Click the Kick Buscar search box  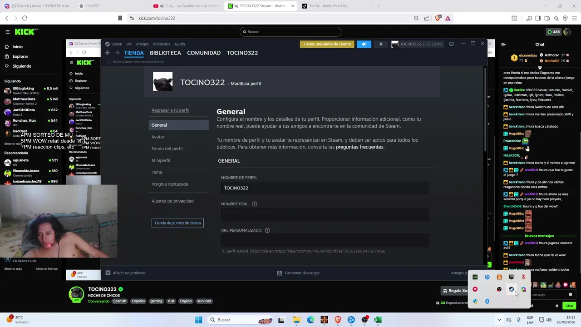(290, 32)
